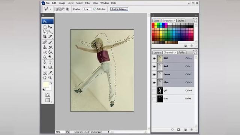The image size is (240, 135).
Task: Choose Add to selection mode
Action: coord(60,9)
